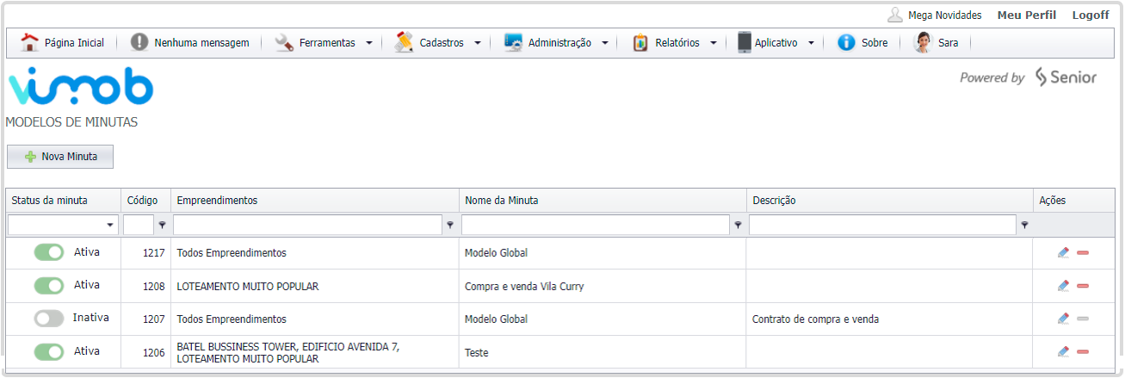
Task: Open the Nome da Minuta filter icon
Action: pos(738,225)
